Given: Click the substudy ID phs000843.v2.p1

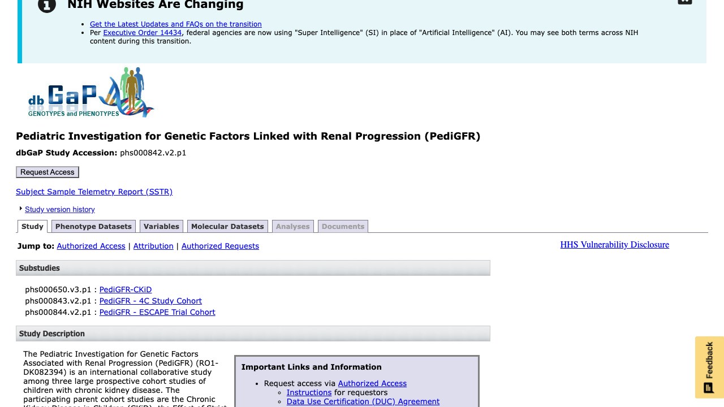Looking at the screenshot, I should (x=58, y=301).
